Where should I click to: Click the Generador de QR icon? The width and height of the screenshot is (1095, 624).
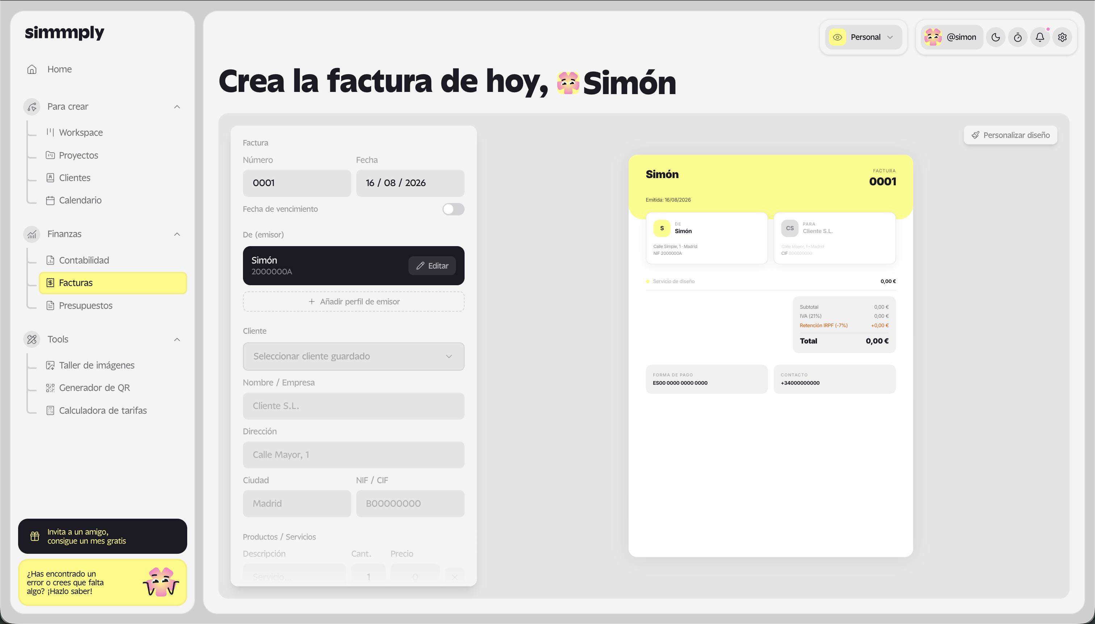coord(50,388)
